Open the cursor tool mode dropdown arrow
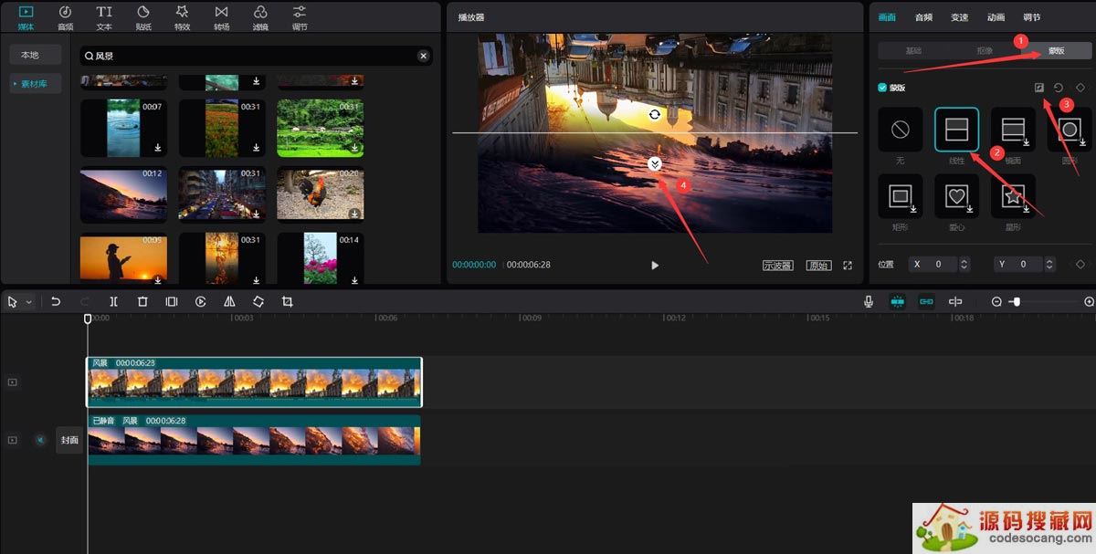 click(x=29, y=302)
